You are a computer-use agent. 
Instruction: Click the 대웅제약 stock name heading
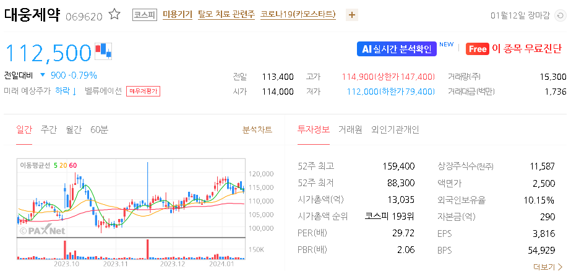pos(32,15)
